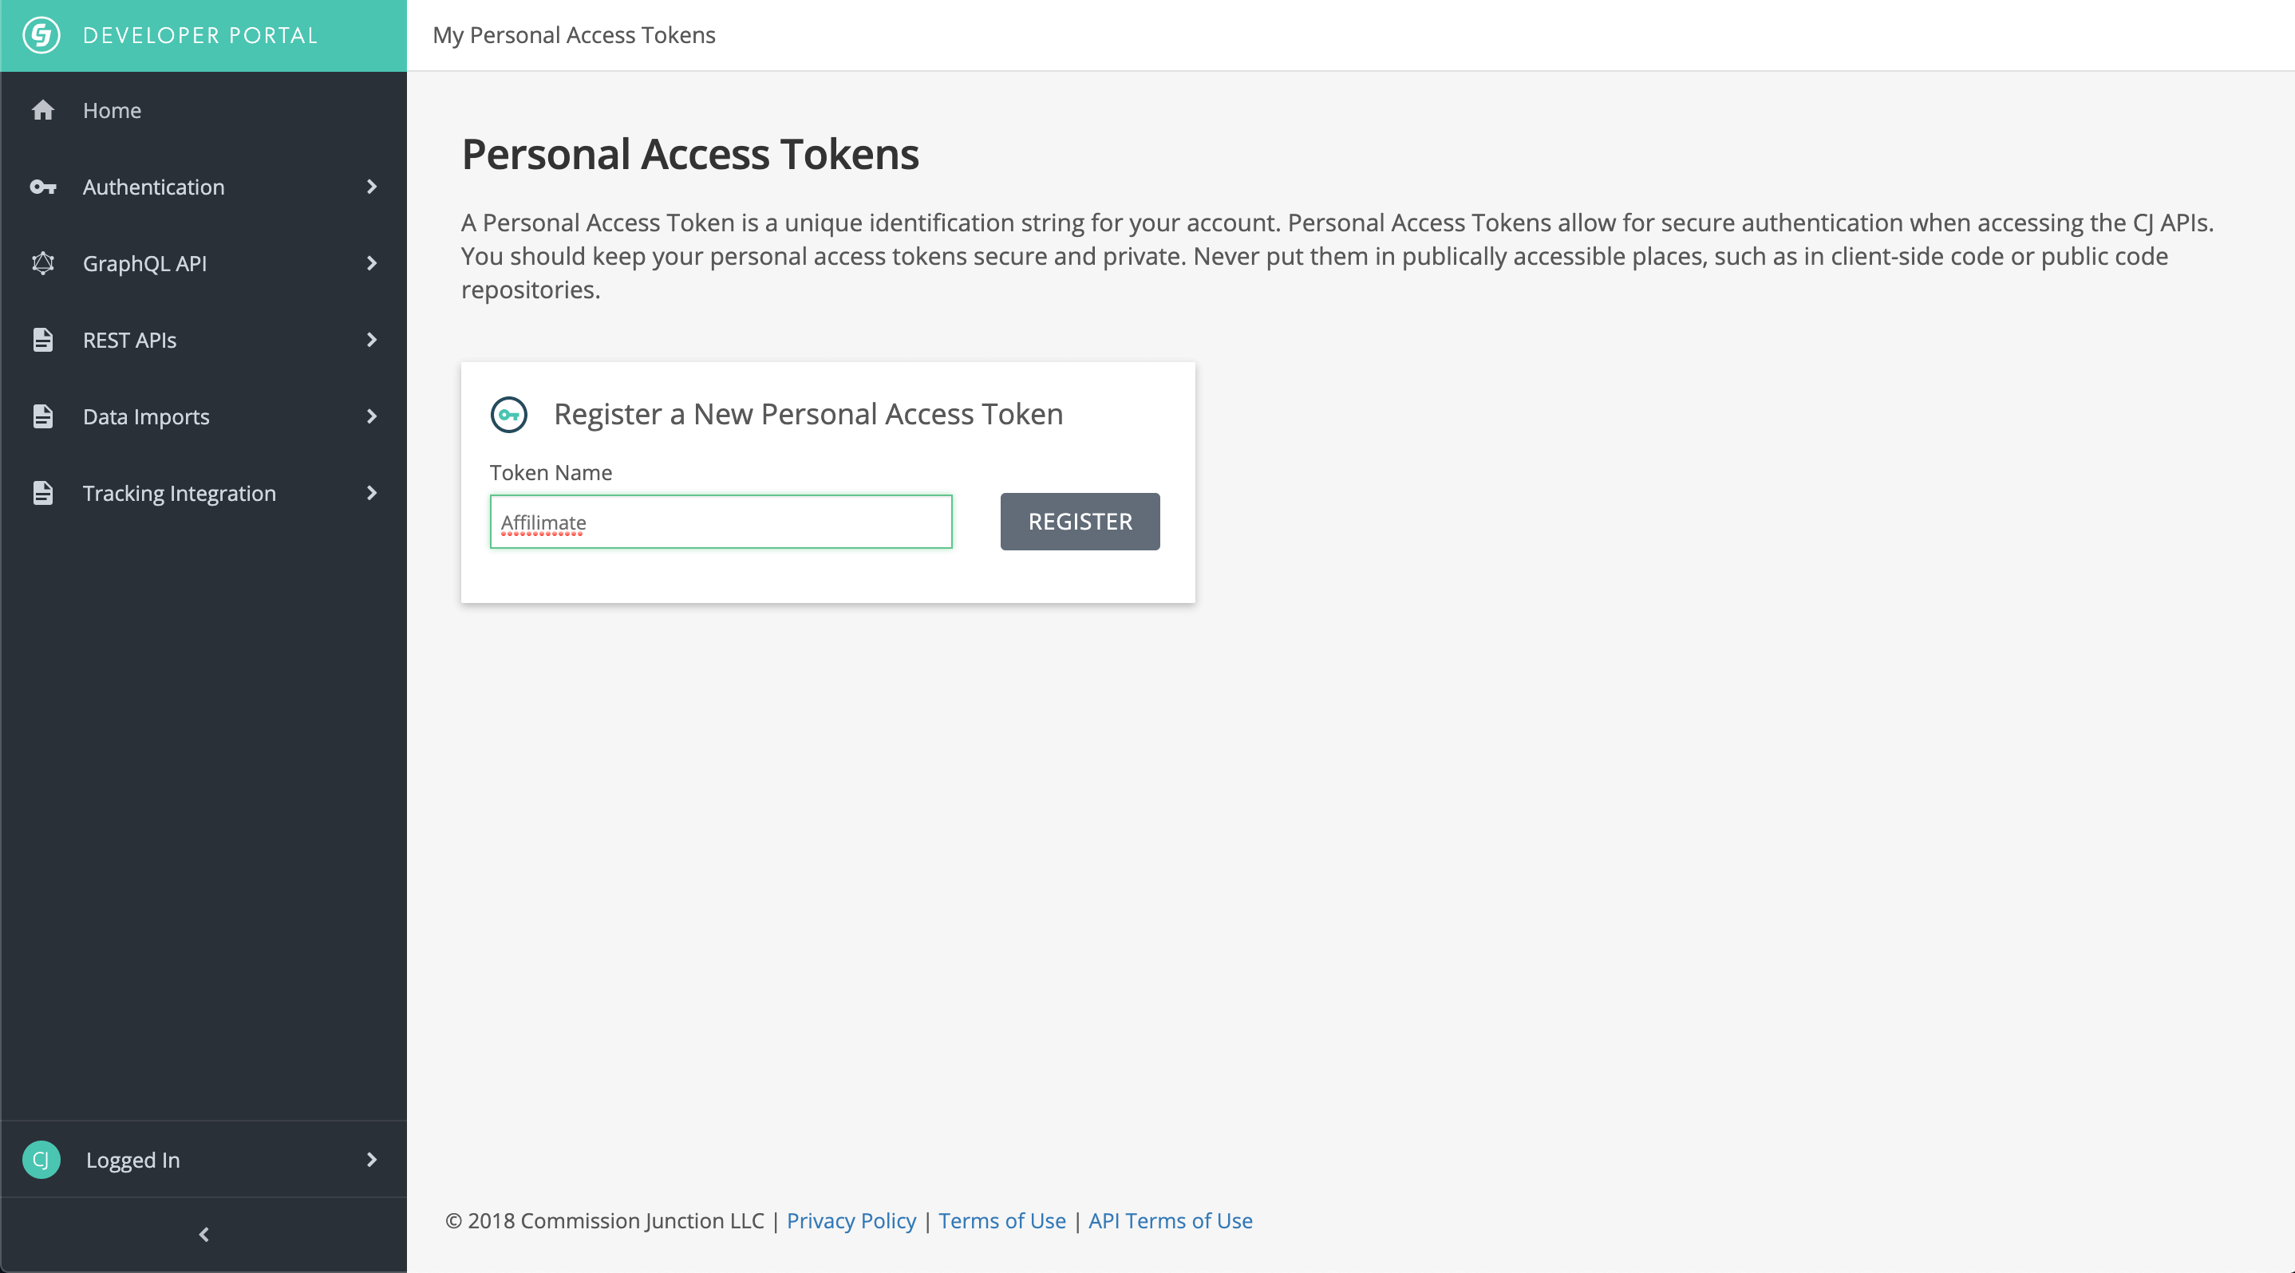Click the Home house icon
The image size is (2295, 1273).
pos(43,110)
